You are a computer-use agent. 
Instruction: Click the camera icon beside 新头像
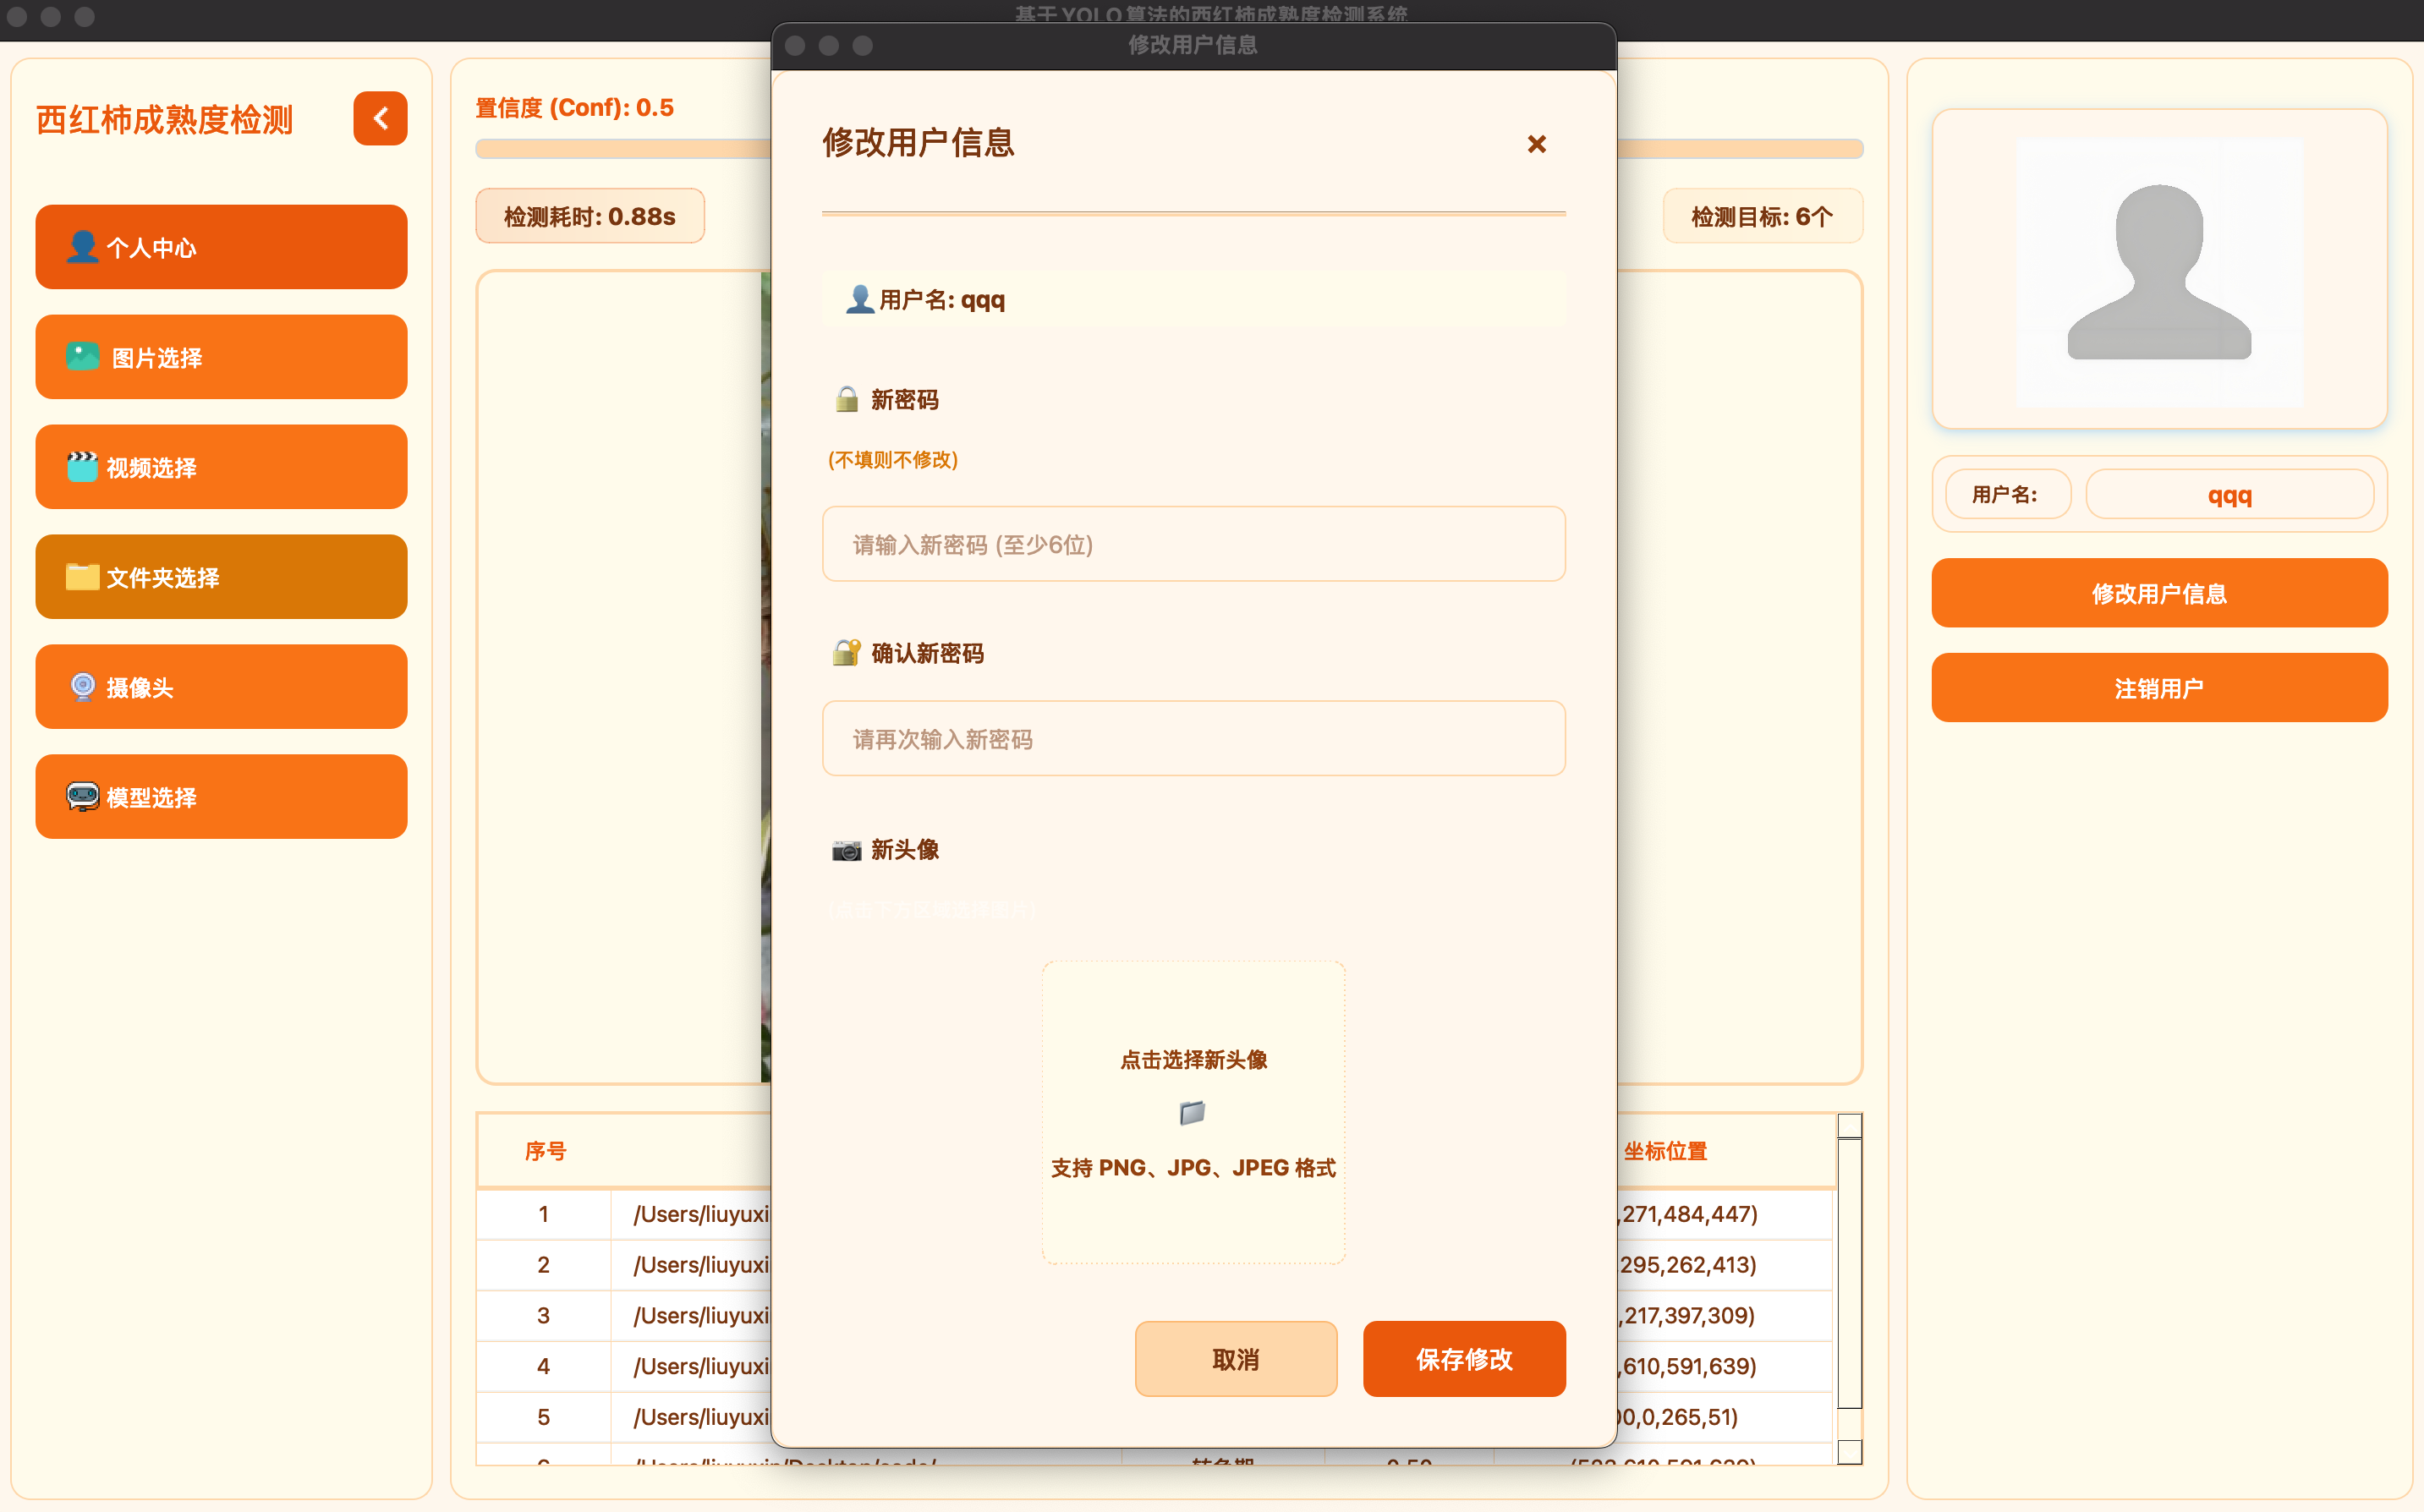pyautogui.click(x=845, y=849)
